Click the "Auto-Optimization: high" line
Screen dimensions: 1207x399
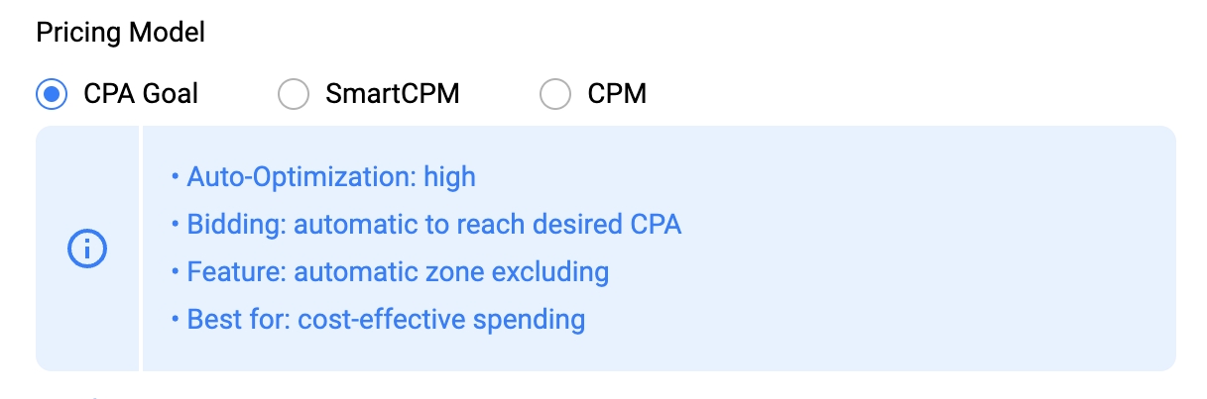pos(331,177)
